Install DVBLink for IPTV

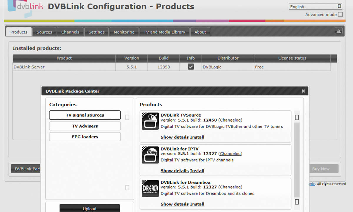(x=197, y=171)
